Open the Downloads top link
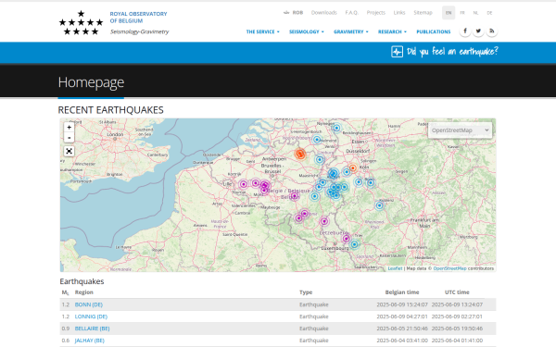556x347 pixels. pyautogui.click(x=323, y=13)
